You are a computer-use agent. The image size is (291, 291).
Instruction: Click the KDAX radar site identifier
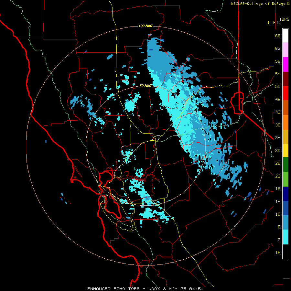click(155, 289)
